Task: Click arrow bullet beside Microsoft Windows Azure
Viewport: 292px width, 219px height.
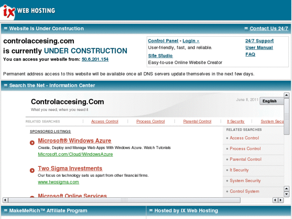Action: coord(32,143)
